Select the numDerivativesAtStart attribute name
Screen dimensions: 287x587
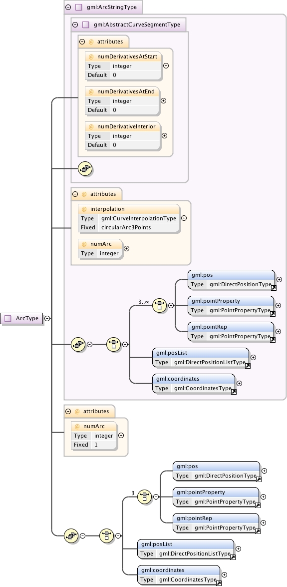click(x=127, y=57)
